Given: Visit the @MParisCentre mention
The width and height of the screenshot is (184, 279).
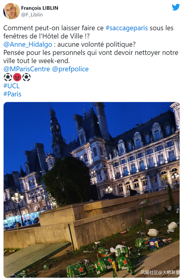Looking at the screenshot, I should coord(27,69).
